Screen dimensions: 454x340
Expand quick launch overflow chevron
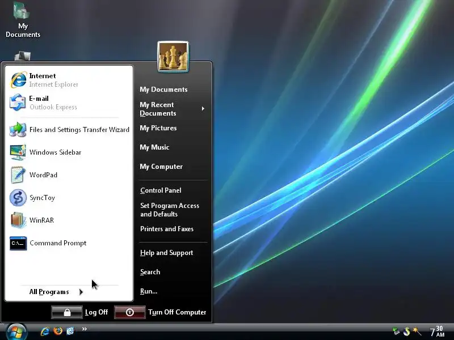click(x=84, y=329)
